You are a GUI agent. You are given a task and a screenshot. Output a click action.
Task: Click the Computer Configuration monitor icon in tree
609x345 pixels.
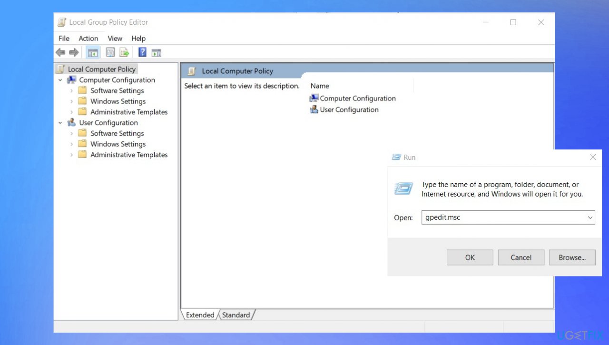click(x=71, y=80)
